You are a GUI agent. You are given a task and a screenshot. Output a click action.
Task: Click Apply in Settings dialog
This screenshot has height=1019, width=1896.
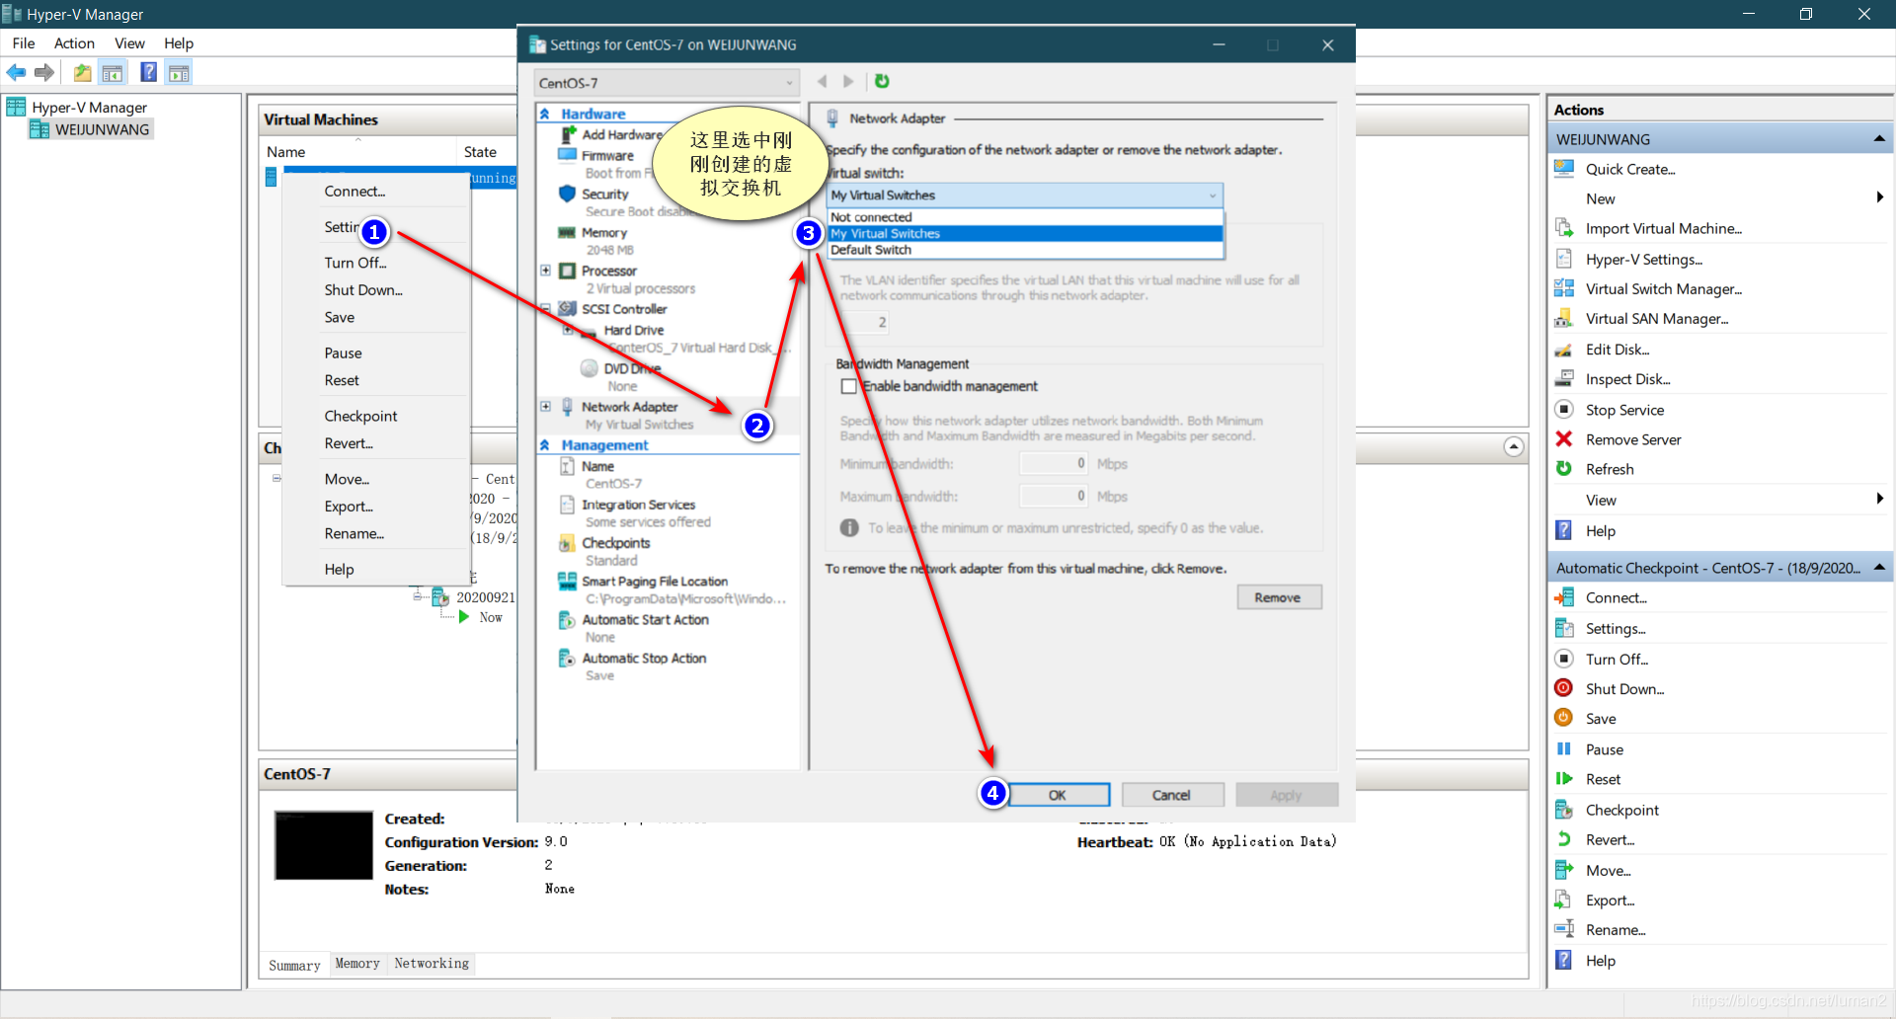coord(1286,795)
